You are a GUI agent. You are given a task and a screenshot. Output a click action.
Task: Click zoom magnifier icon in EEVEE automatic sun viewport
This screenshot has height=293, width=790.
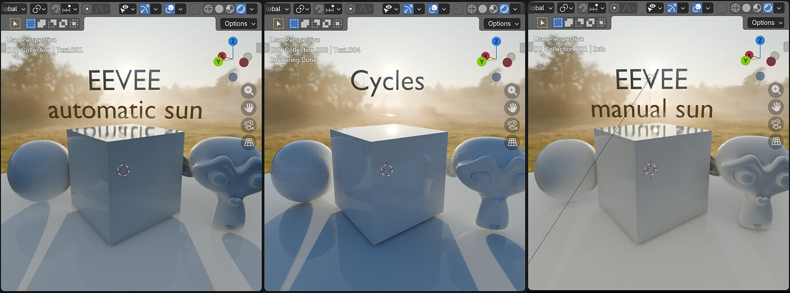[249, 90]
